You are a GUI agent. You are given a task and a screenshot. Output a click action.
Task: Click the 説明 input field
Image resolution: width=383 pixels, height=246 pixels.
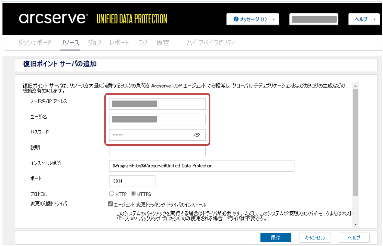157,151
